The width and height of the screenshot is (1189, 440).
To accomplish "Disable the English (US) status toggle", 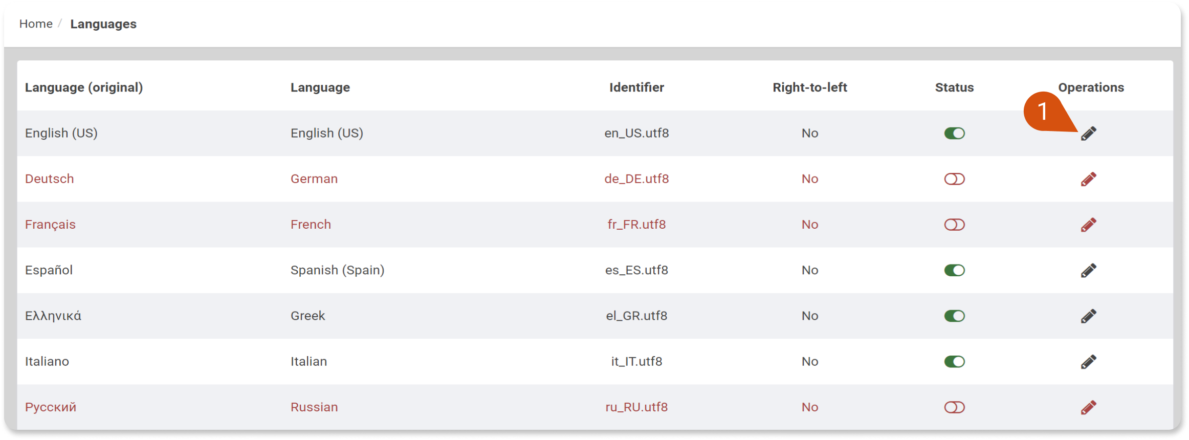I will 954,134.
